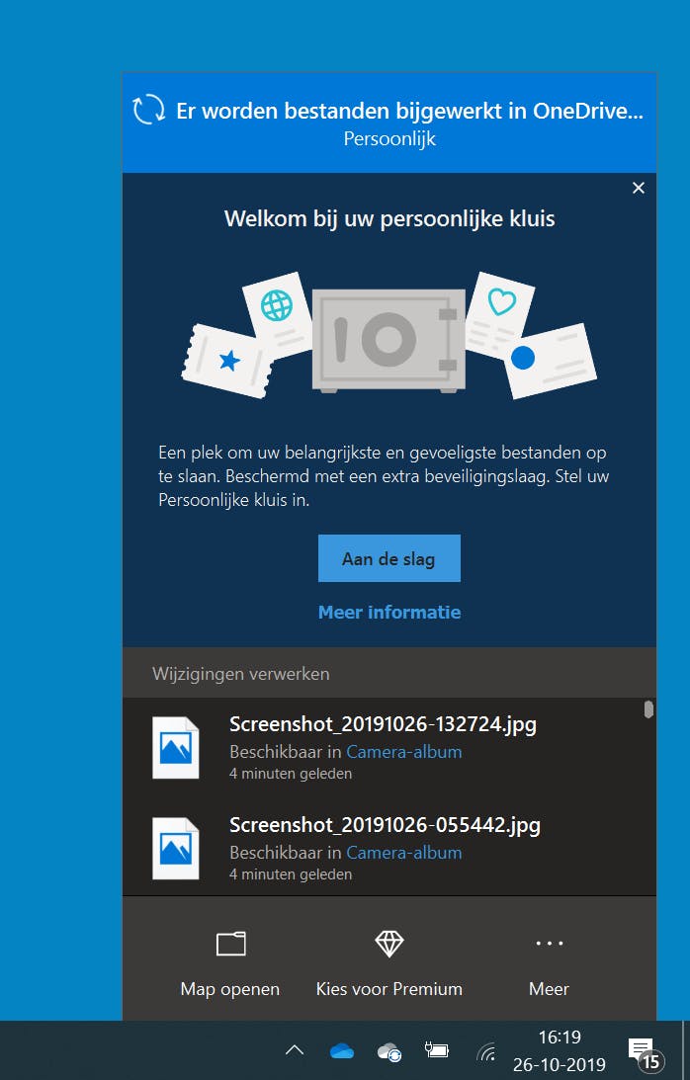Click the Wijzigingen verwerken section header
Screen dimensions: 690x1080
[x=240, y=673]
